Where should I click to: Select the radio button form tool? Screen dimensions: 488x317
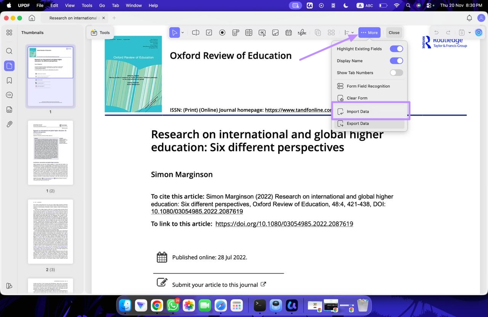[x=222, y=33]
